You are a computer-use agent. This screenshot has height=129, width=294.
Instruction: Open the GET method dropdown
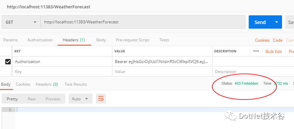[x=21, y=22]
